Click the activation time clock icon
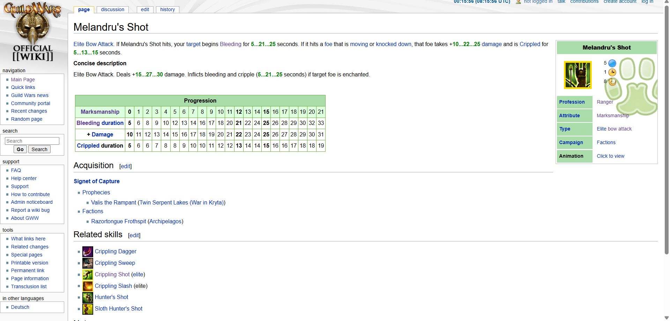Viewport: 670px width, 321px height. tap(612, 72)
